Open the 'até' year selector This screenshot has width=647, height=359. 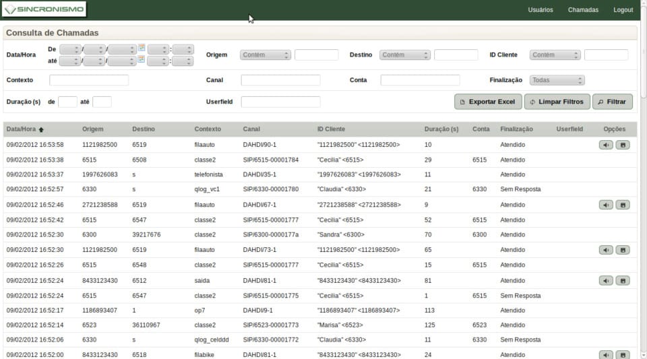[x=122, y=61]
